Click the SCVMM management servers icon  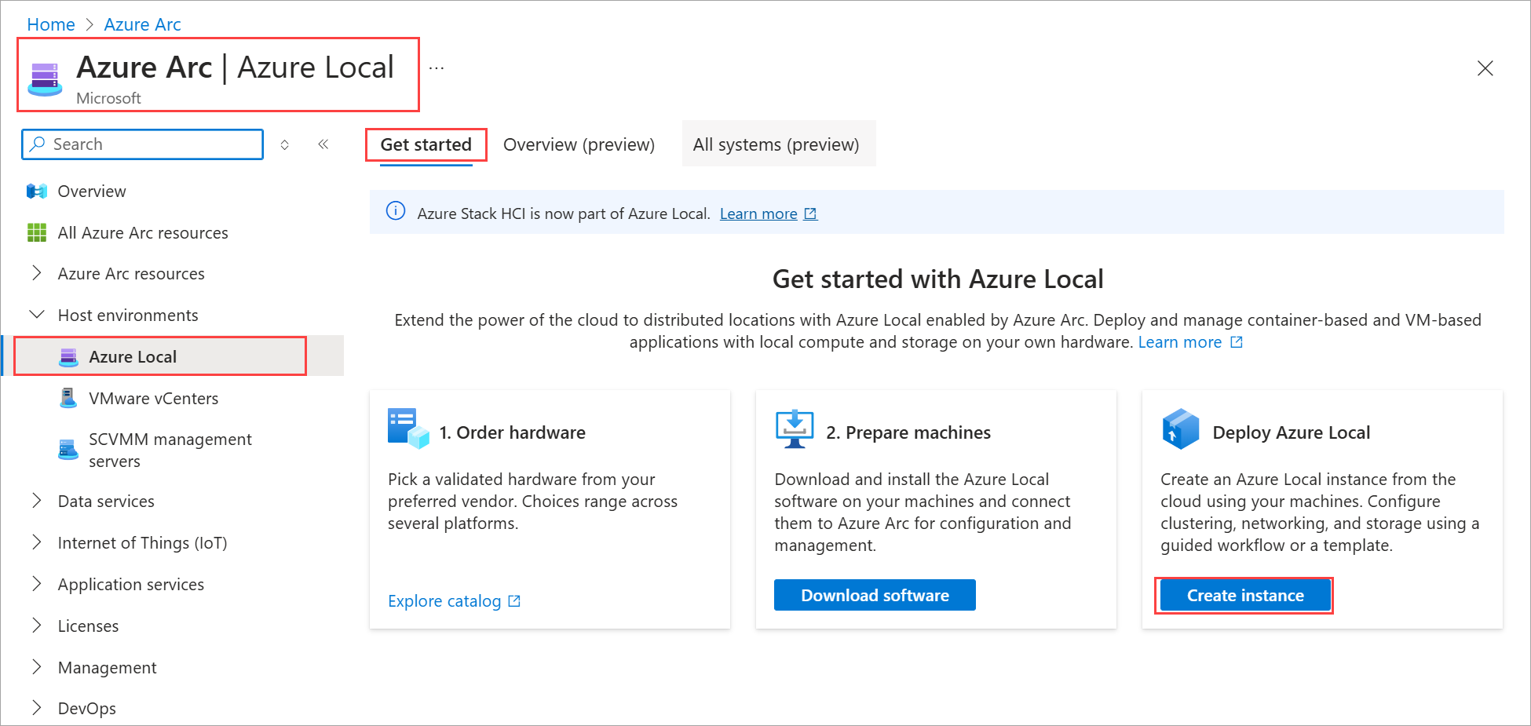pos(69,451)
